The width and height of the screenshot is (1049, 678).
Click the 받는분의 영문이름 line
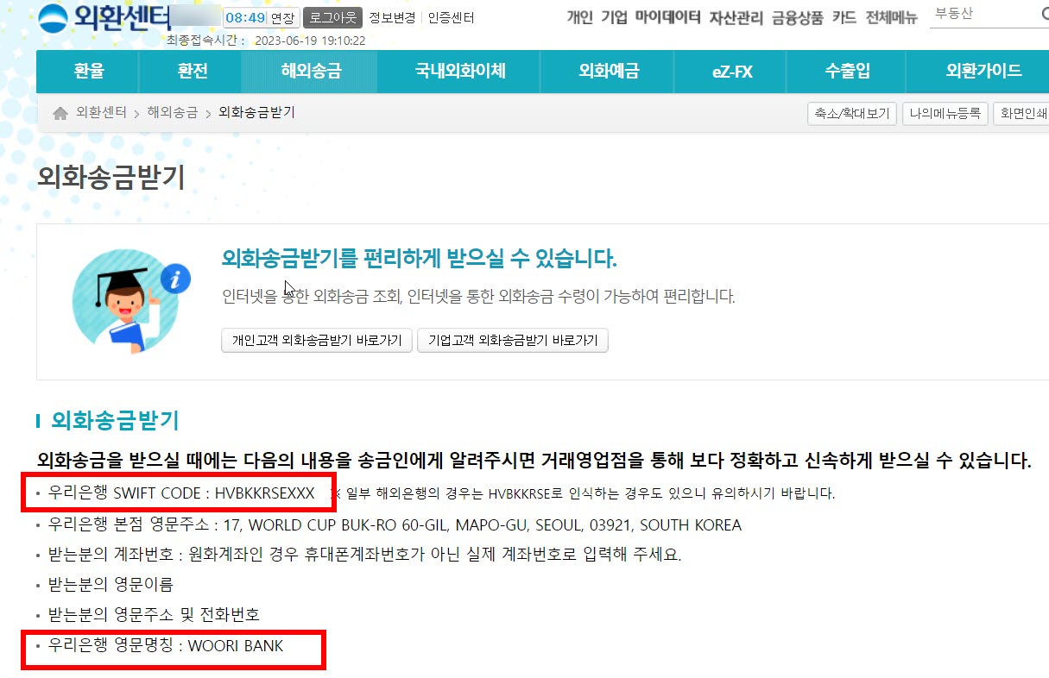(111, 585)
